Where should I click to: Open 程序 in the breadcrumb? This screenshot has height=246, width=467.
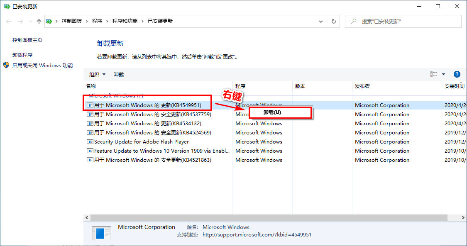97,21
